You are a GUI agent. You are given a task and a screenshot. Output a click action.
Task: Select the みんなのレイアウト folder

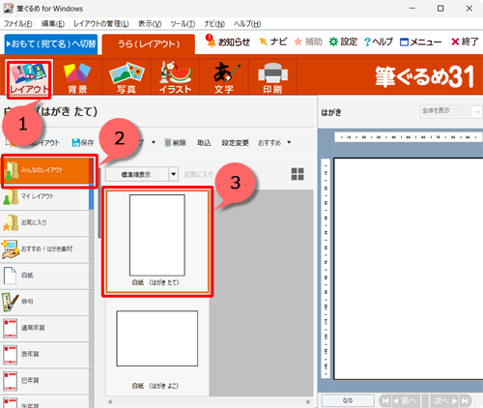(47, 170)
